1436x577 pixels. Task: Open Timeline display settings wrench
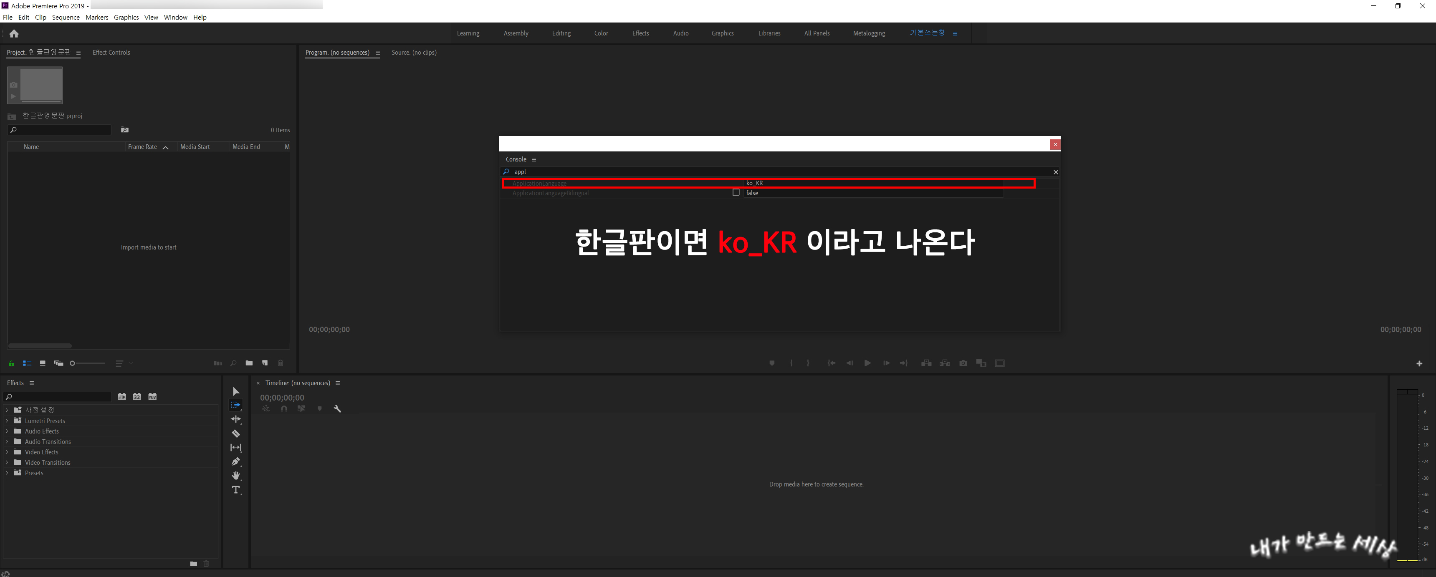pyautogui.click(x=337, y=409)
